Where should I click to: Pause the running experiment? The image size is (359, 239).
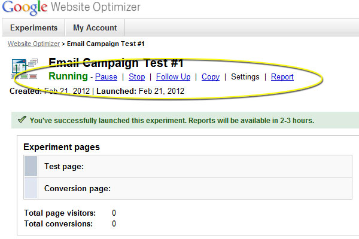pyautogui.click(x=106, y=77)
